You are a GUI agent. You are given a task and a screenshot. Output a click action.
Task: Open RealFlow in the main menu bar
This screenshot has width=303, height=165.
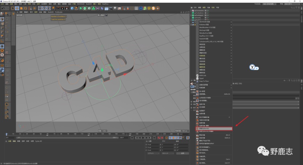click(105, 4)
